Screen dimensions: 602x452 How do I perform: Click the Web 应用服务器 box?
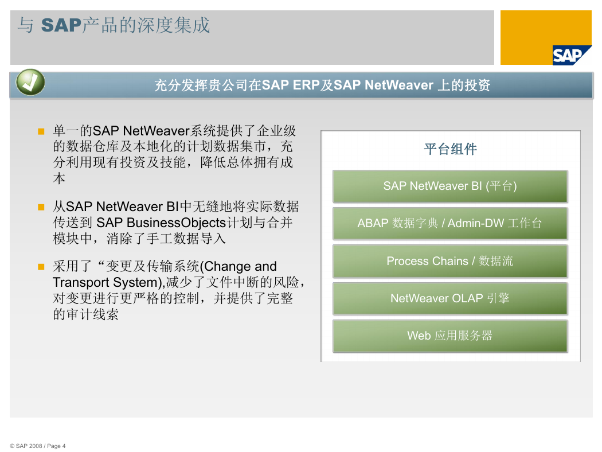click(x=450, y=336)
